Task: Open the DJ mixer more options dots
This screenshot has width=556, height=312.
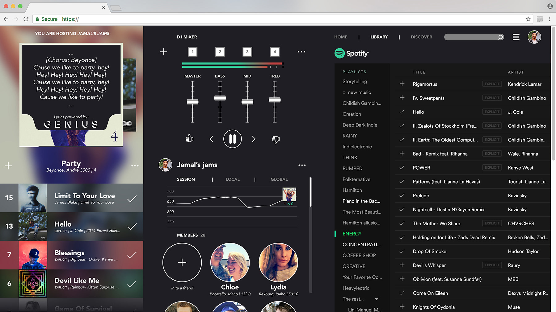Action: (x=301, y=52)
